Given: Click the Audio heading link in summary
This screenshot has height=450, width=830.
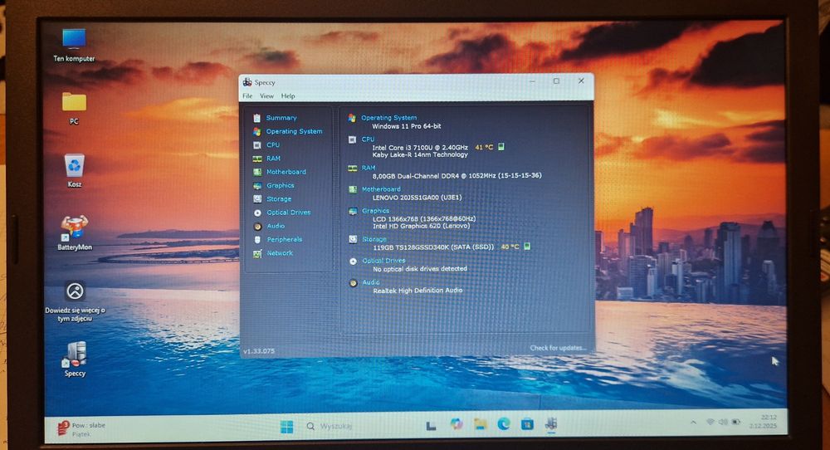Looking at the screenshot, I should point(371,282).
